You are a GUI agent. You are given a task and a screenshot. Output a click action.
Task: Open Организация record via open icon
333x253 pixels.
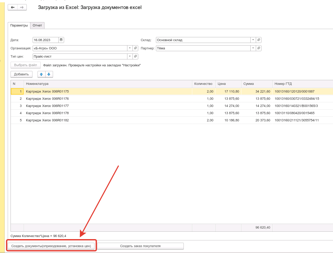(136, 48)
